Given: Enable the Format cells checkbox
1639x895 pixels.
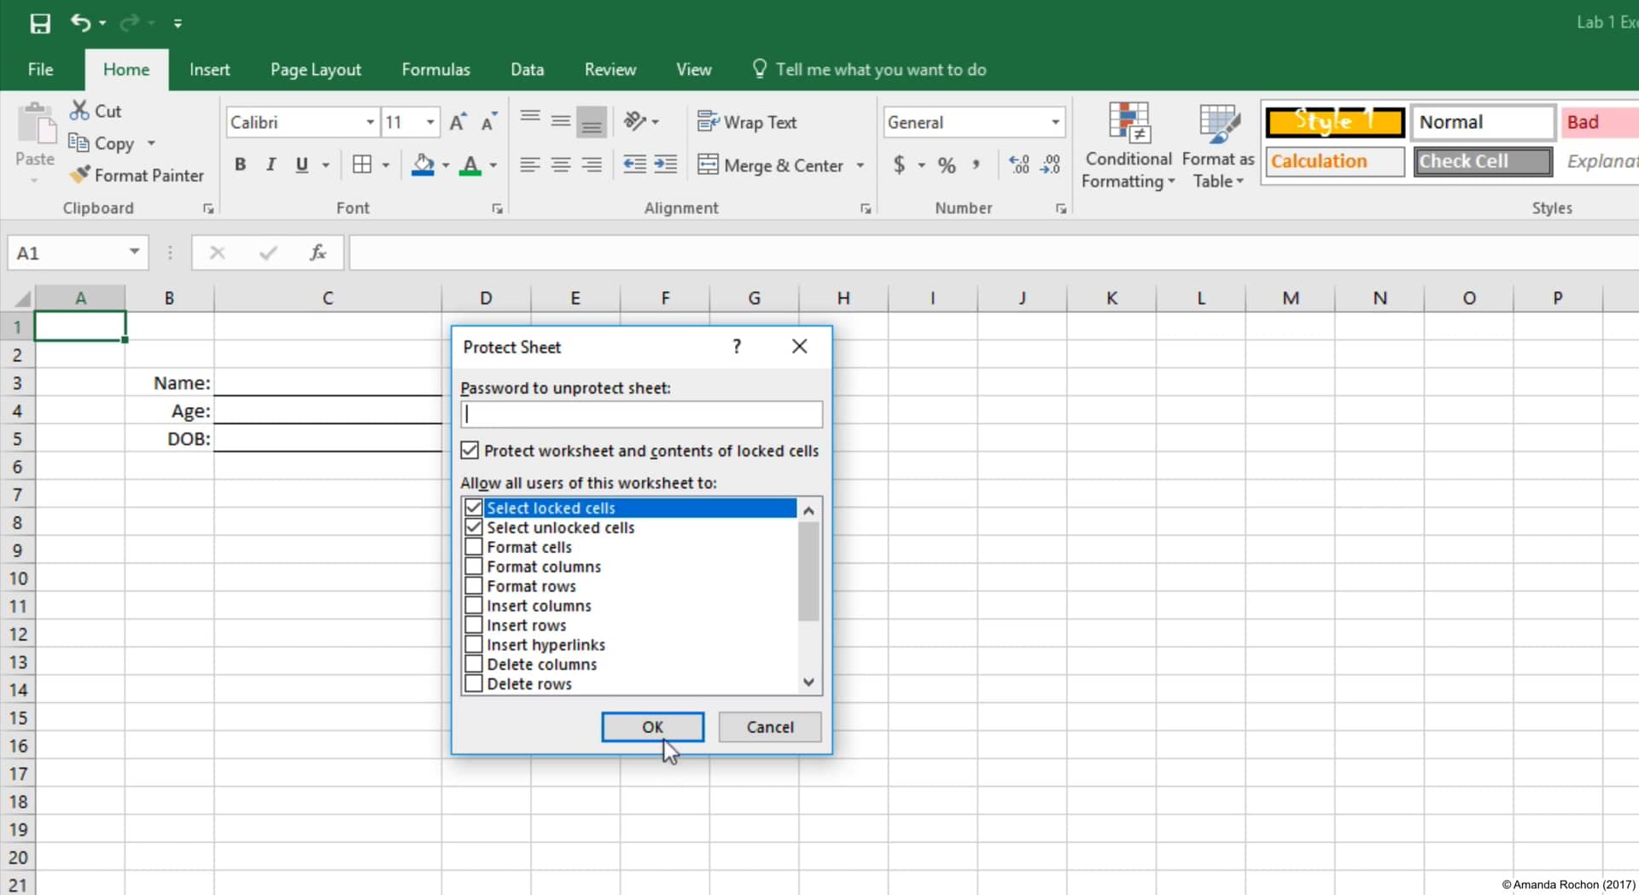Looking at the screenshot, I should 474,547.
